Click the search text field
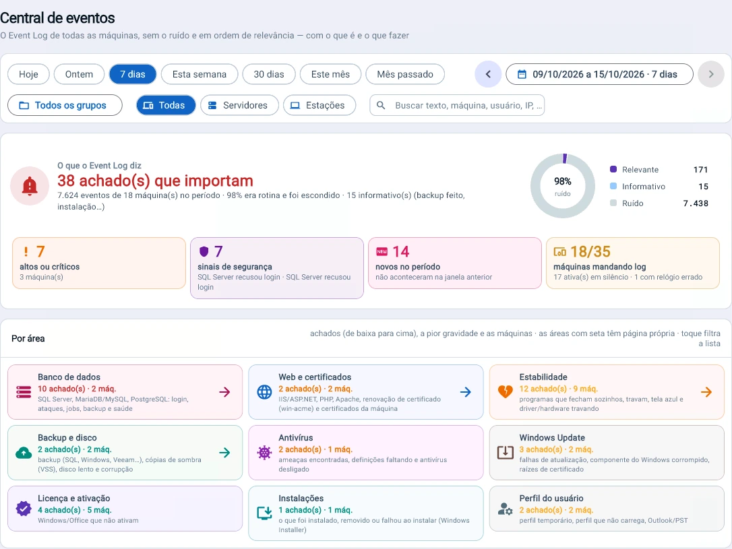This screenshot has height=549, width=732. pos(457,105)
